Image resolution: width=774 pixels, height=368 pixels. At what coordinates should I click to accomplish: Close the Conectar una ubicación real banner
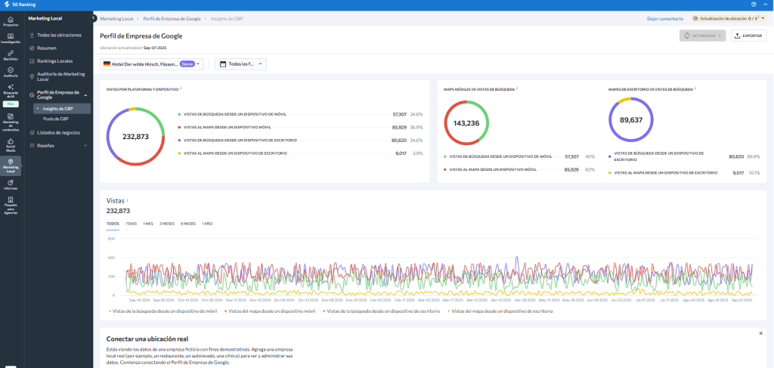[x=760, y=333]
